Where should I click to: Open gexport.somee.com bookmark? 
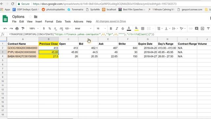pos(190,10)
